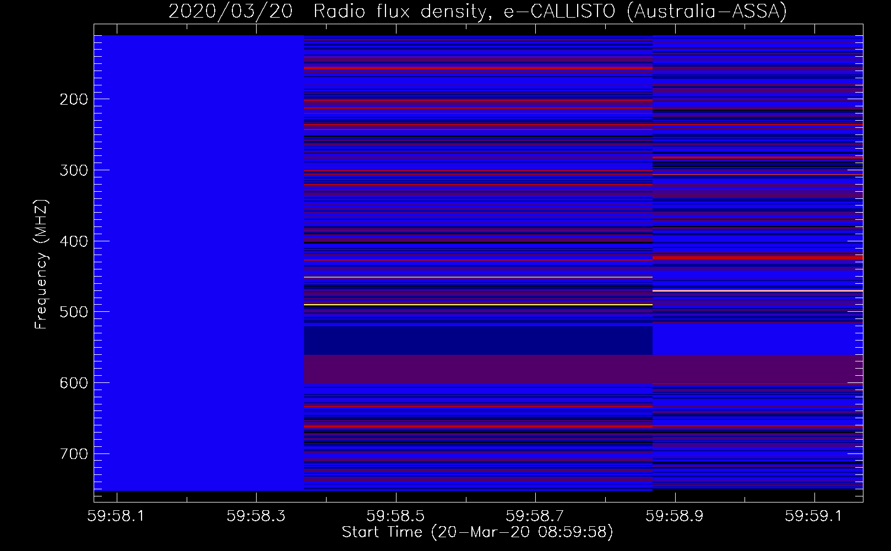Viewport: 891px width, 551px height.
Task: Click the 700 frequency tick label
Action: pos(74,454)
